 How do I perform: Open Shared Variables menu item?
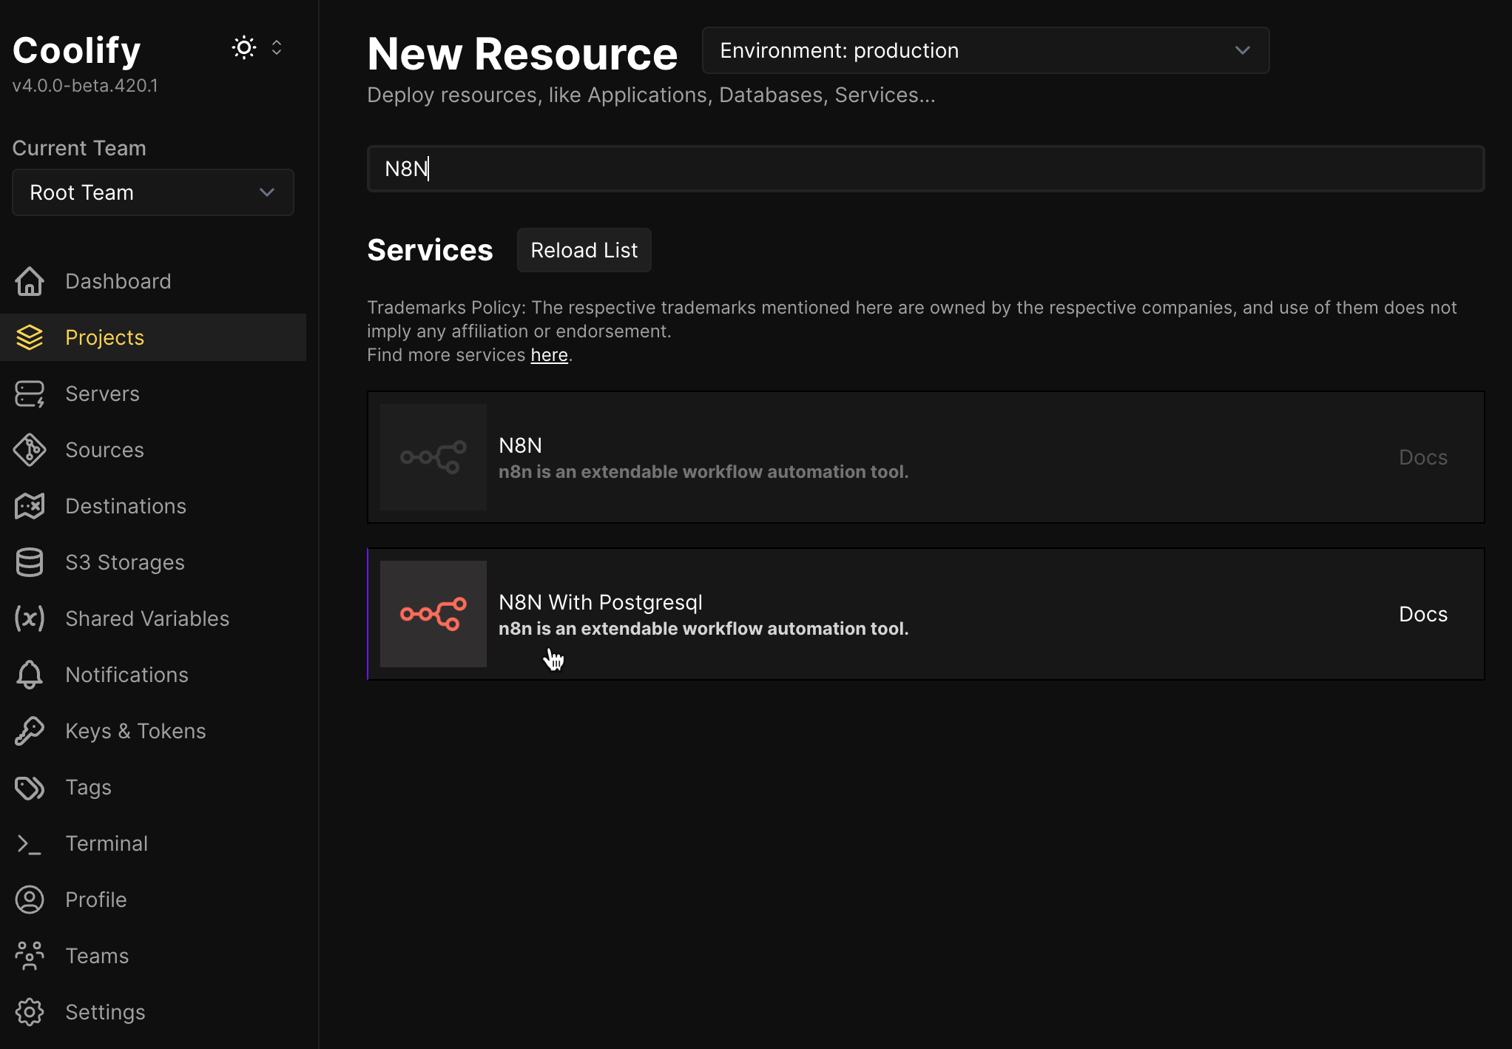click(x=153, y=618)
